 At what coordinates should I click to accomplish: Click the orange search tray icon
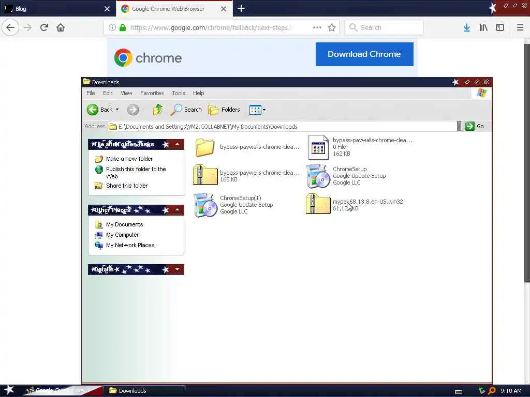click(492, 391)
